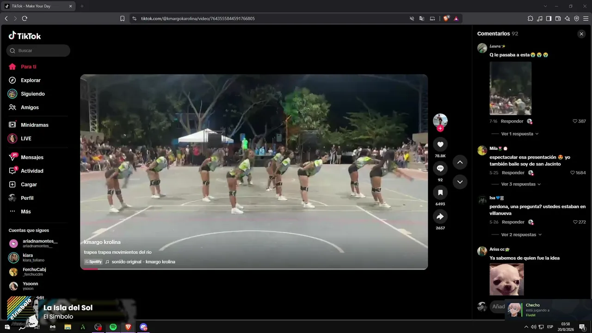
Task: Reply to Mila's comment via Responder
Action: [x=513, y=173]
